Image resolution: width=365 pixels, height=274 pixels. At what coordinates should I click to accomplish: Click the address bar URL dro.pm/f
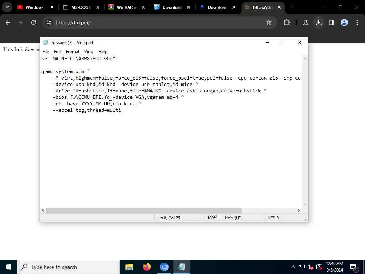point(74,22)
